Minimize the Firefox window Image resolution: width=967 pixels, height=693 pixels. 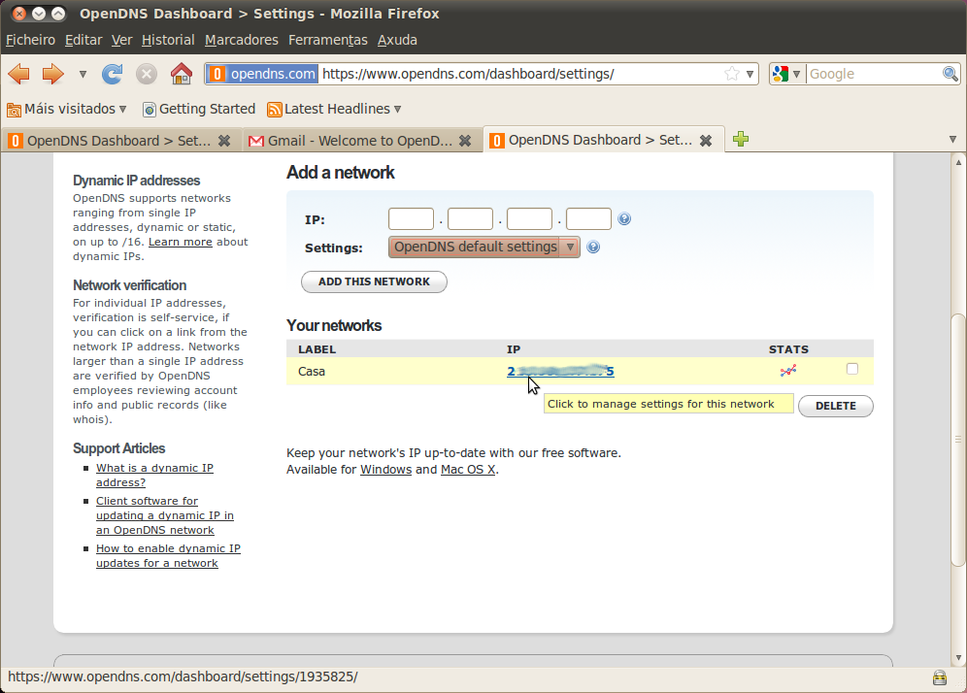38,13
